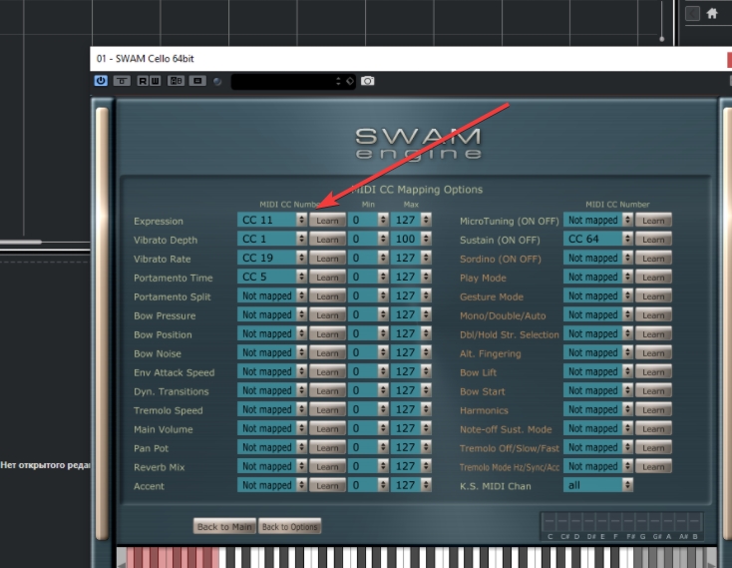Toggle the plugin power/activate button
Viewport: 732px width, 568px height.
(x=101, y=81)
